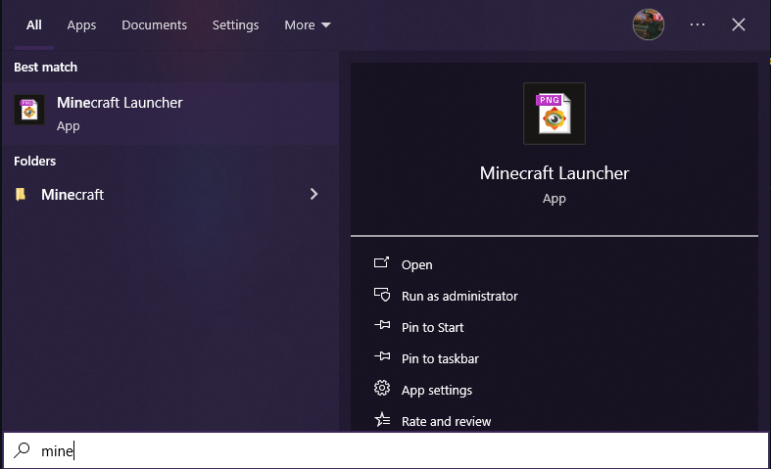Open App settings
Viewport: 771px width, 469px height.
coord(437,391)
